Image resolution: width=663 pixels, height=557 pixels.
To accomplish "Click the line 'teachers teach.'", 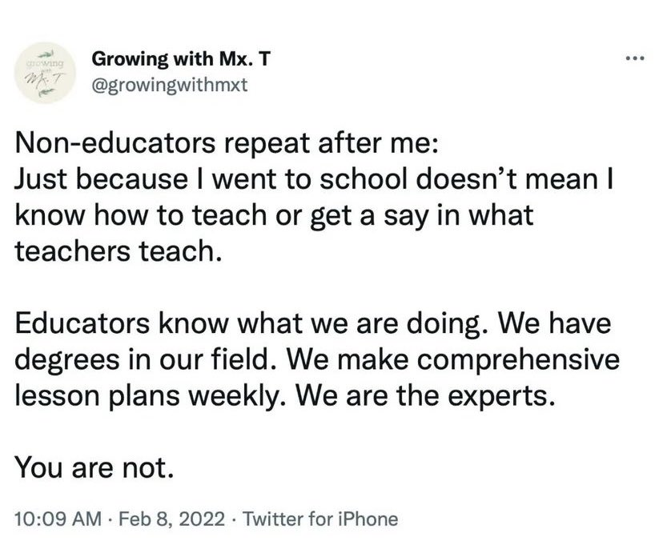I will (x=119, y=250).
